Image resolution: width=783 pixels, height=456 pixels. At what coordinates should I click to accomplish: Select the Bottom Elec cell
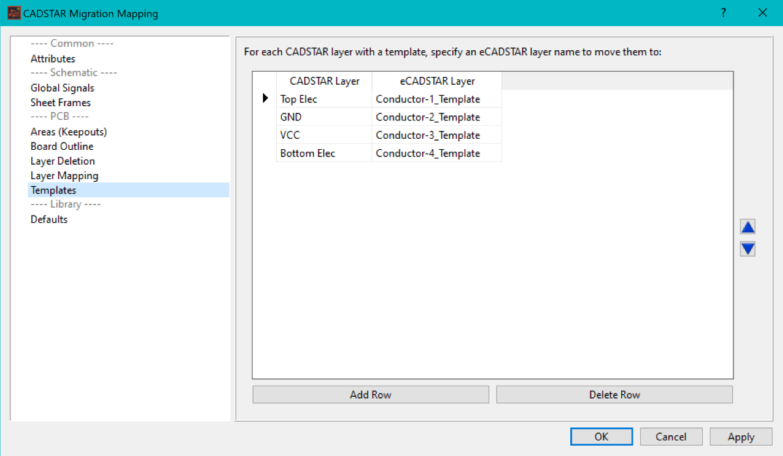click(324, 153)
